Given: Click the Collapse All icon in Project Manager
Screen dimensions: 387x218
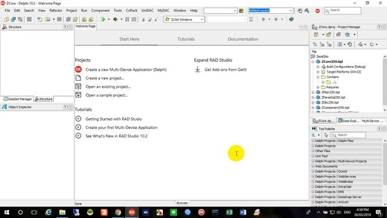Looking at the screenshot, I should (329, 44).
